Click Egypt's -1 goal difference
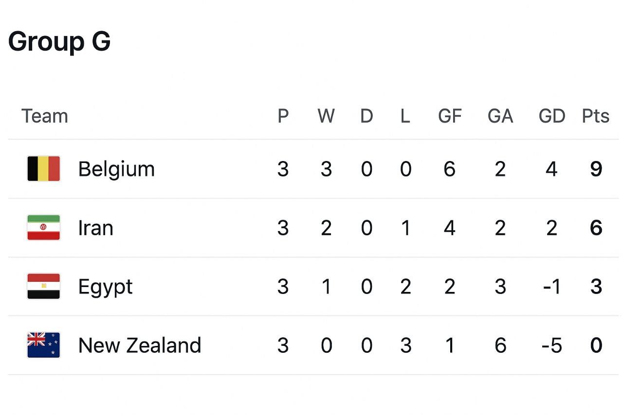Viewport: 623px width, 415px height. pyautogui.click(x=551, y=287)
